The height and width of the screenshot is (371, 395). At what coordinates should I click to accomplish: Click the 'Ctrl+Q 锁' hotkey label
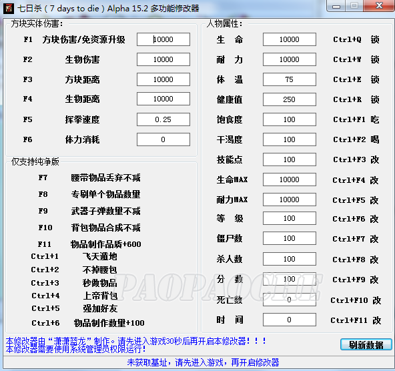pos(356,39)
